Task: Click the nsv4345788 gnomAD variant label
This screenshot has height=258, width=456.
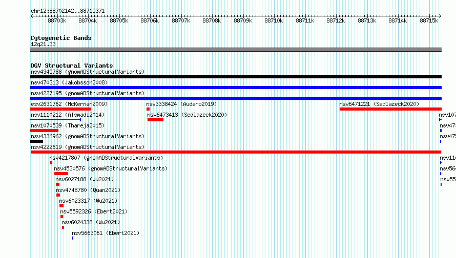Action: (88, 72)
